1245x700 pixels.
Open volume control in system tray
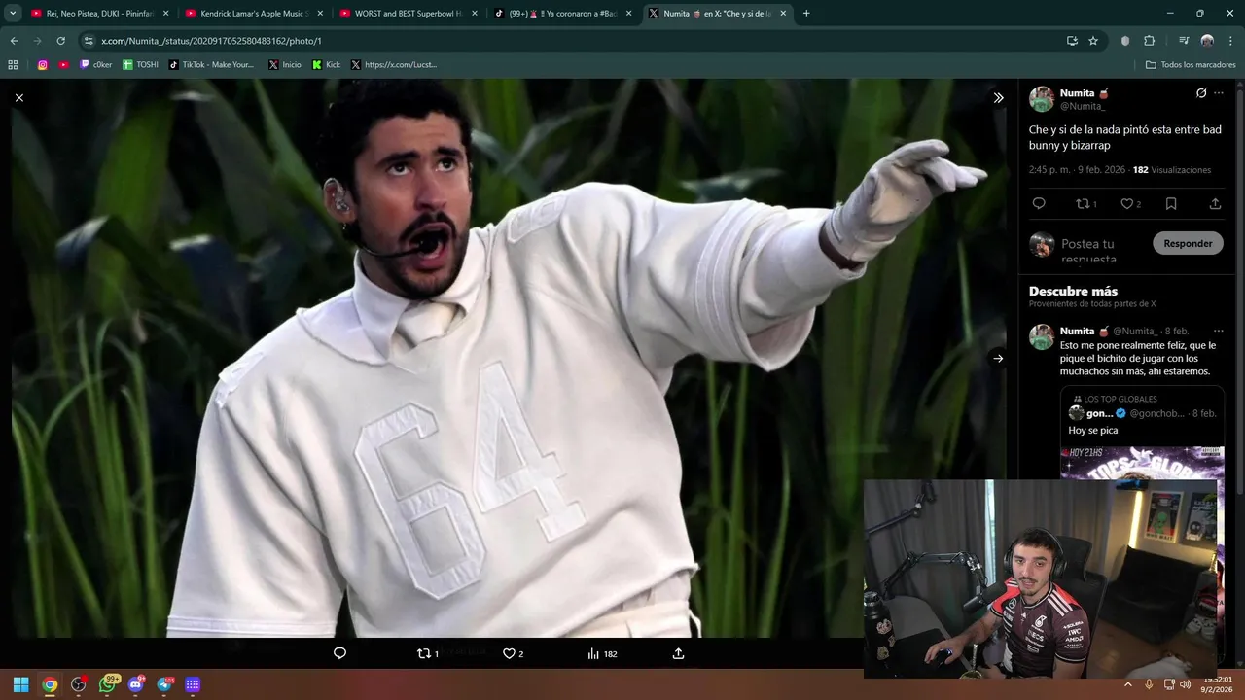[1185, 684]
